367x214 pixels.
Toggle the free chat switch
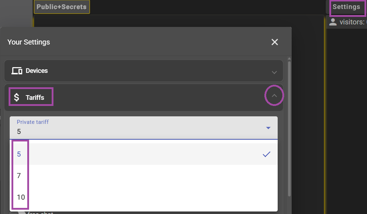(18, 213)
